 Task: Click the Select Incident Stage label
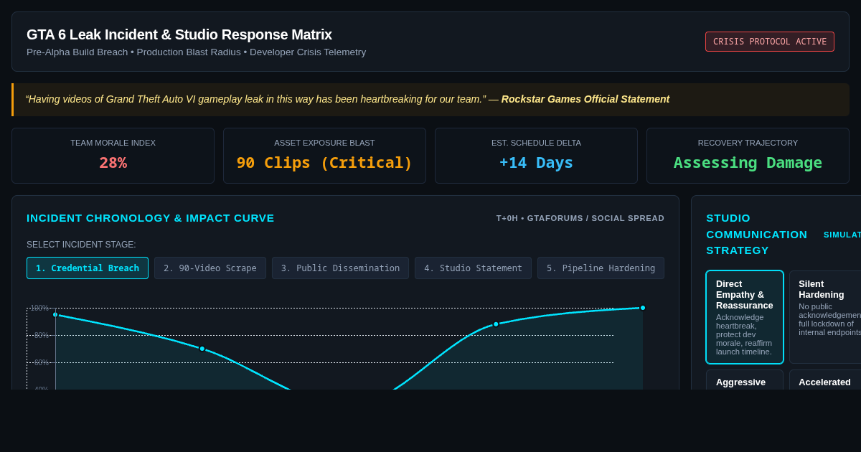point(81,245)
